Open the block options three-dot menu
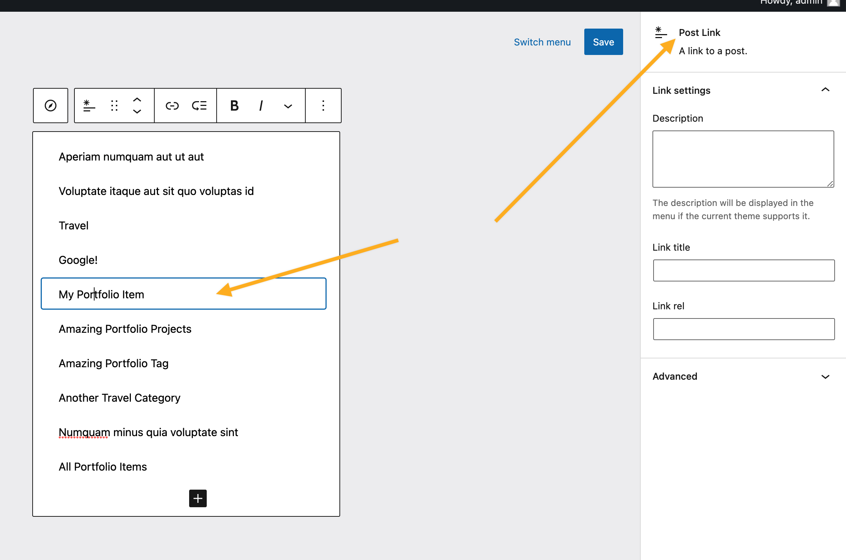This screenshot has width=846, height=560. pyautogui.click(x=323, y=106)
